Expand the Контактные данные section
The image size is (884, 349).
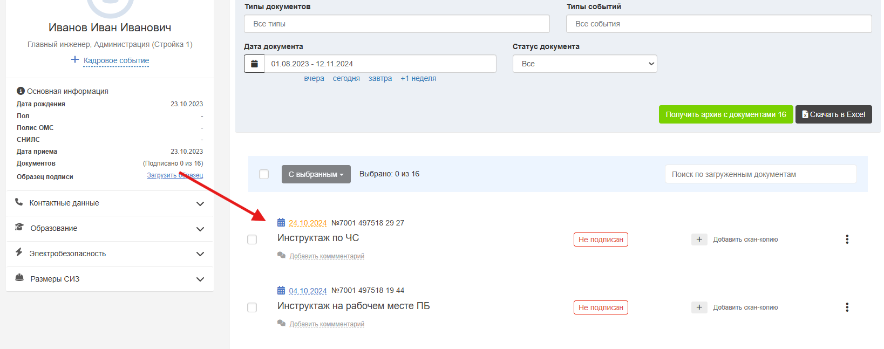pyautogui.click(x=110, y=203)
